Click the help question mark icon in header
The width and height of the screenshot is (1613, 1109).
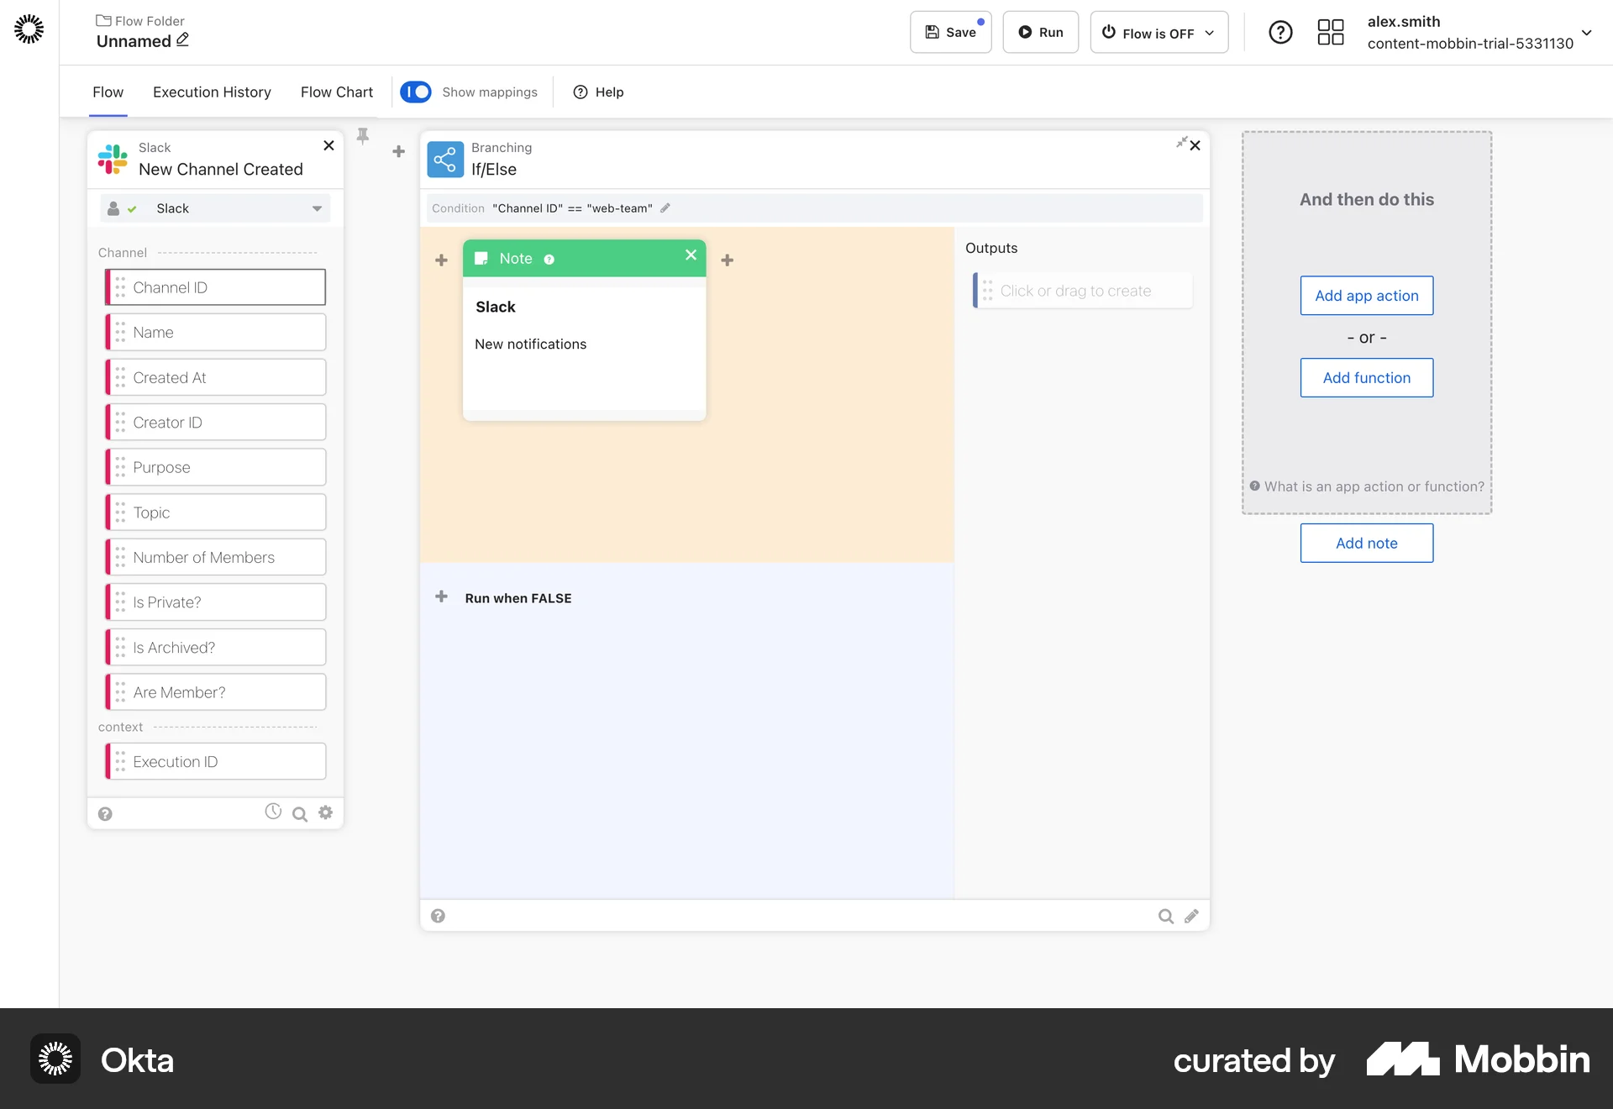pyautogui.click(x=1280, y=32)
